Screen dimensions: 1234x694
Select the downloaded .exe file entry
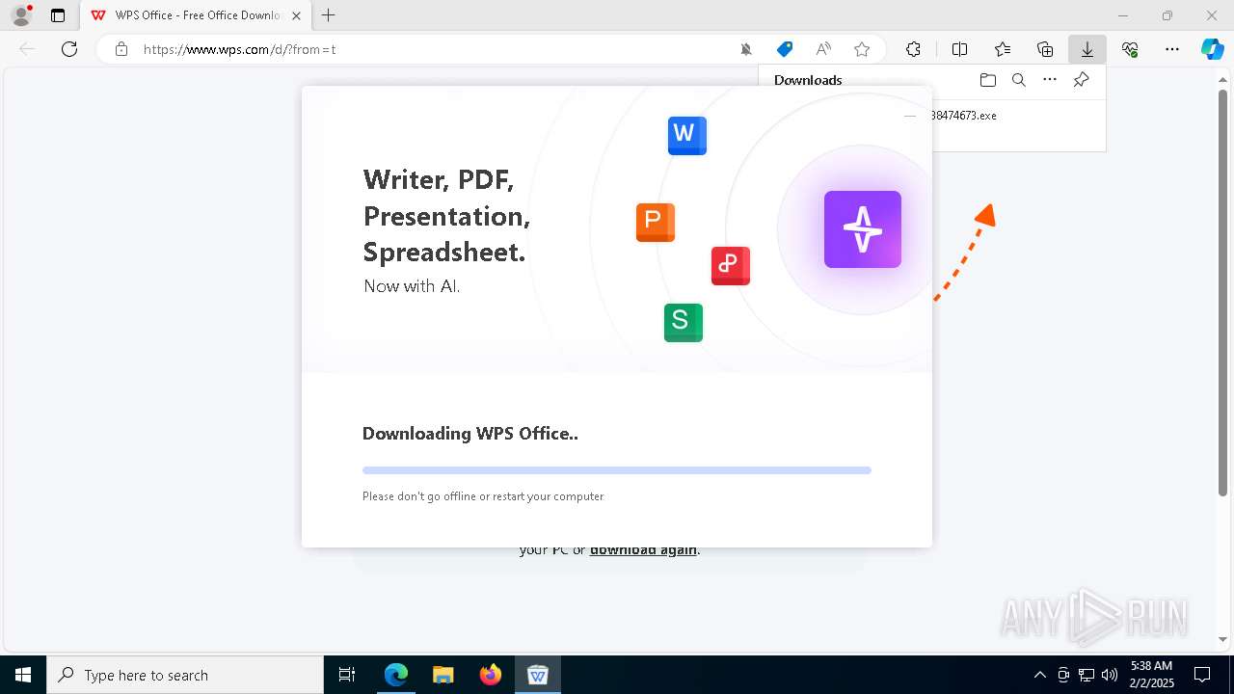[964, 115]
